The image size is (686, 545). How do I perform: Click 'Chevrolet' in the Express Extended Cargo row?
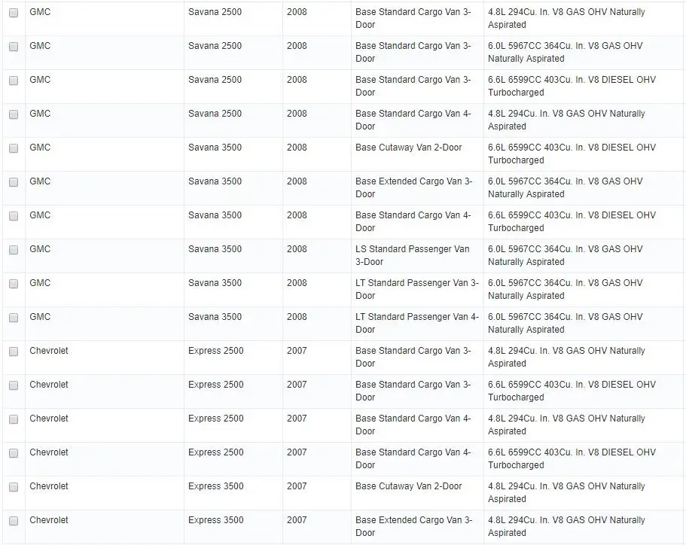tap(48, 520)
